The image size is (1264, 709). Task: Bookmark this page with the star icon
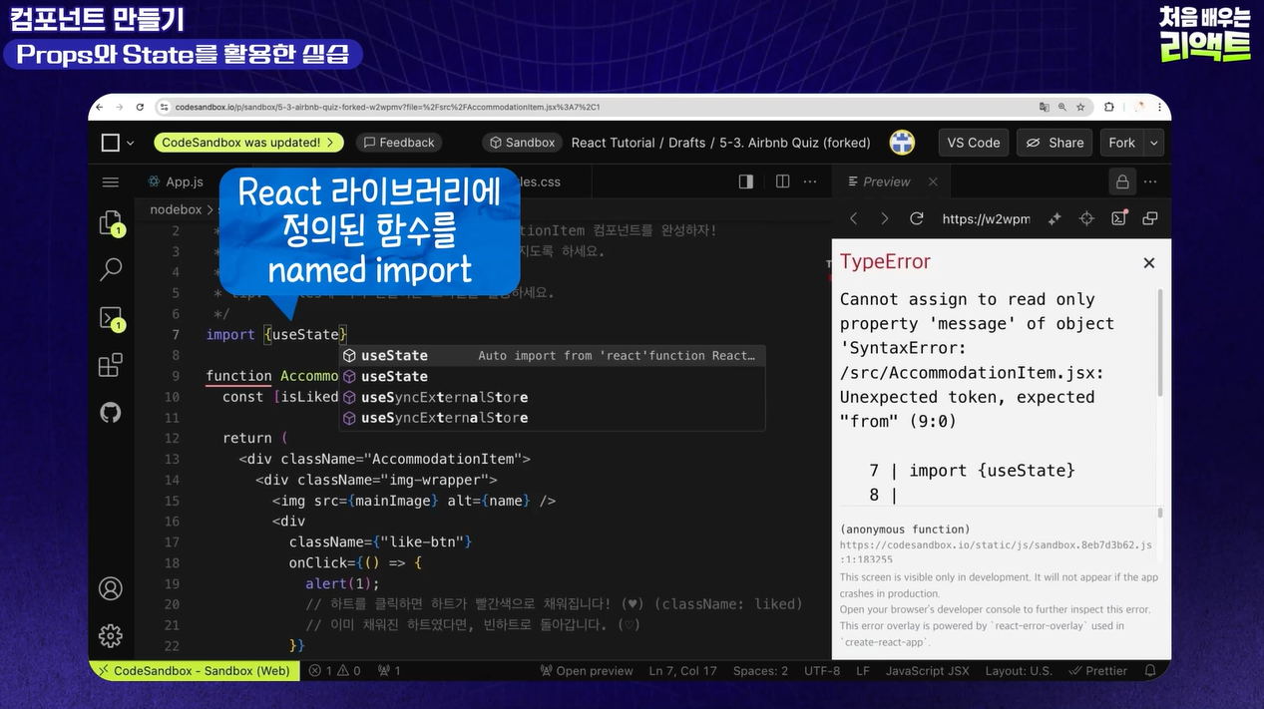[x=1079, y=107]
